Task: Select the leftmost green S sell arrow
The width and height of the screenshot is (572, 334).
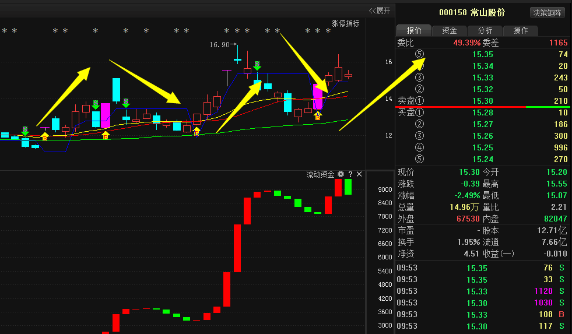Action: point(24,131)
